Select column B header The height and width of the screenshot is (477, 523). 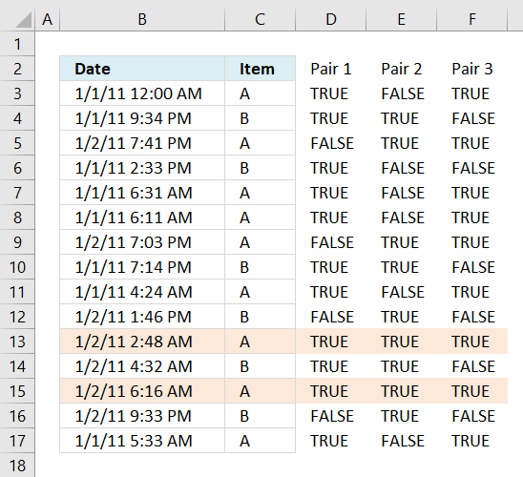pyautogui.click(x=142, y=19)
